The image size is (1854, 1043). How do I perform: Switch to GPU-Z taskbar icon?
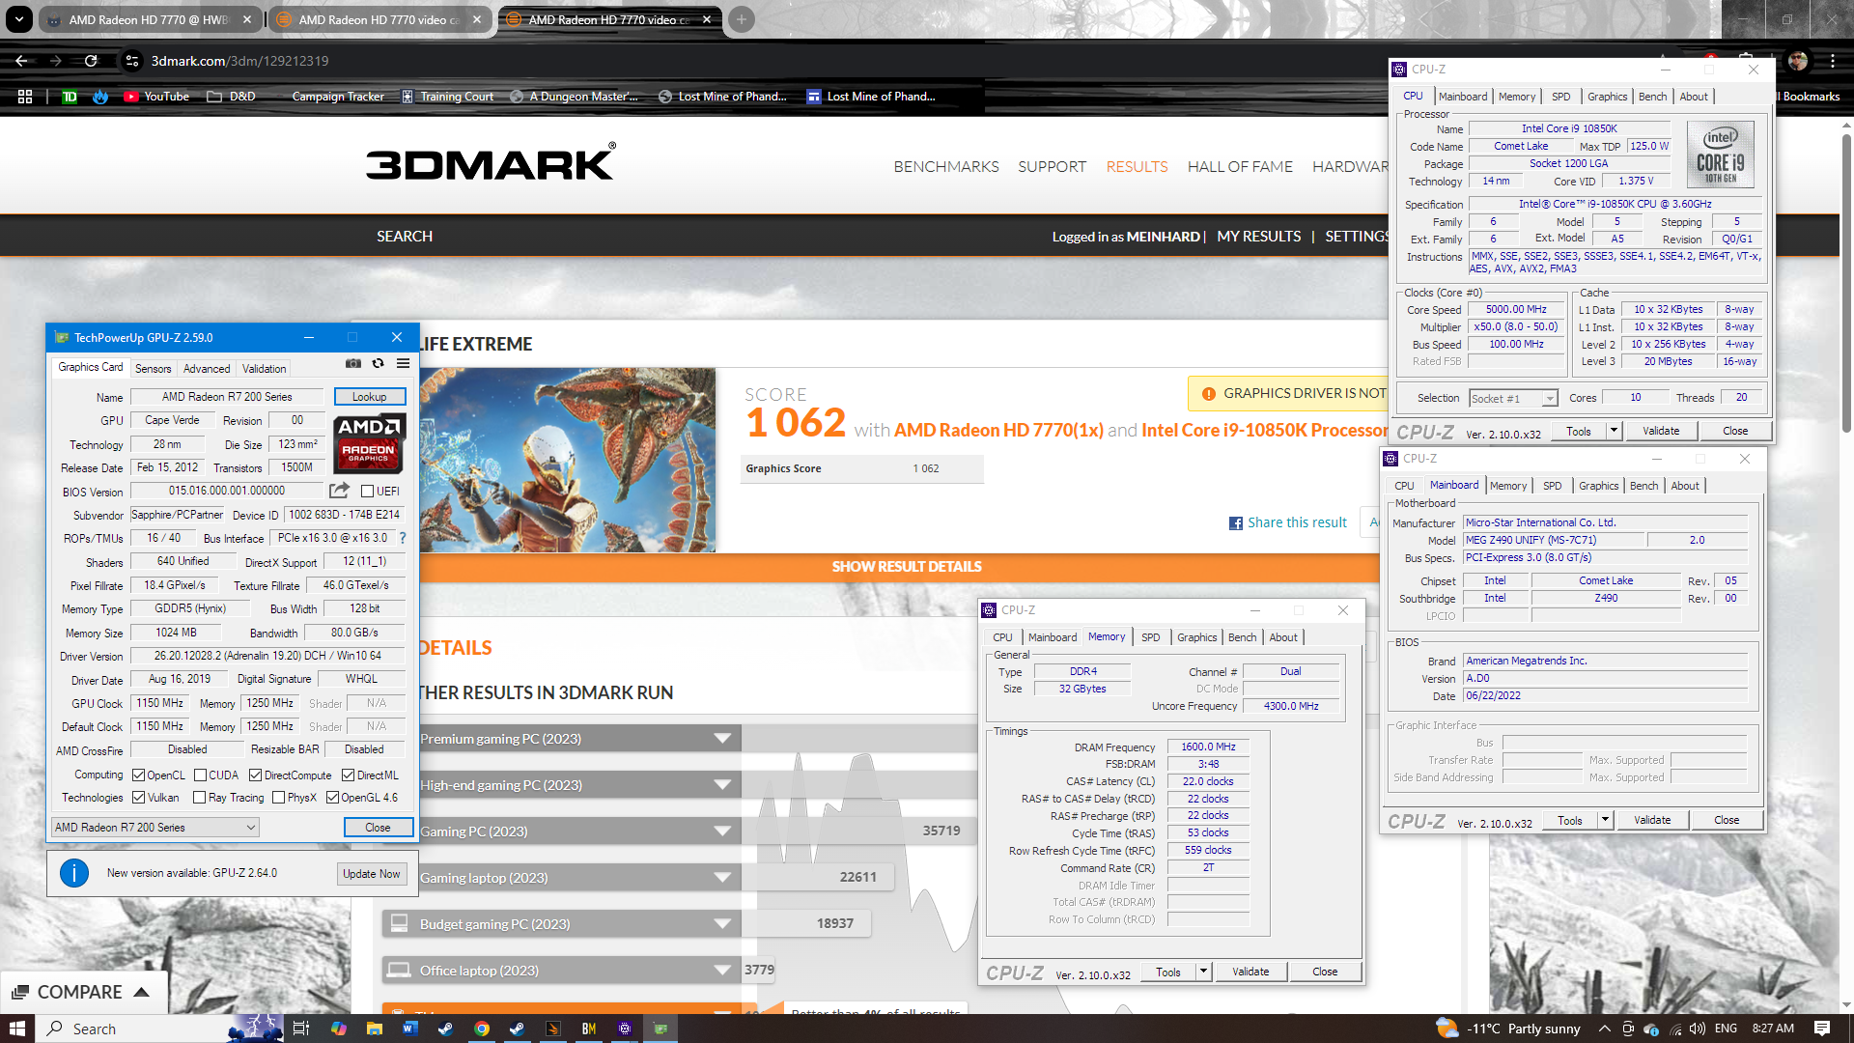pos(660,1029)
